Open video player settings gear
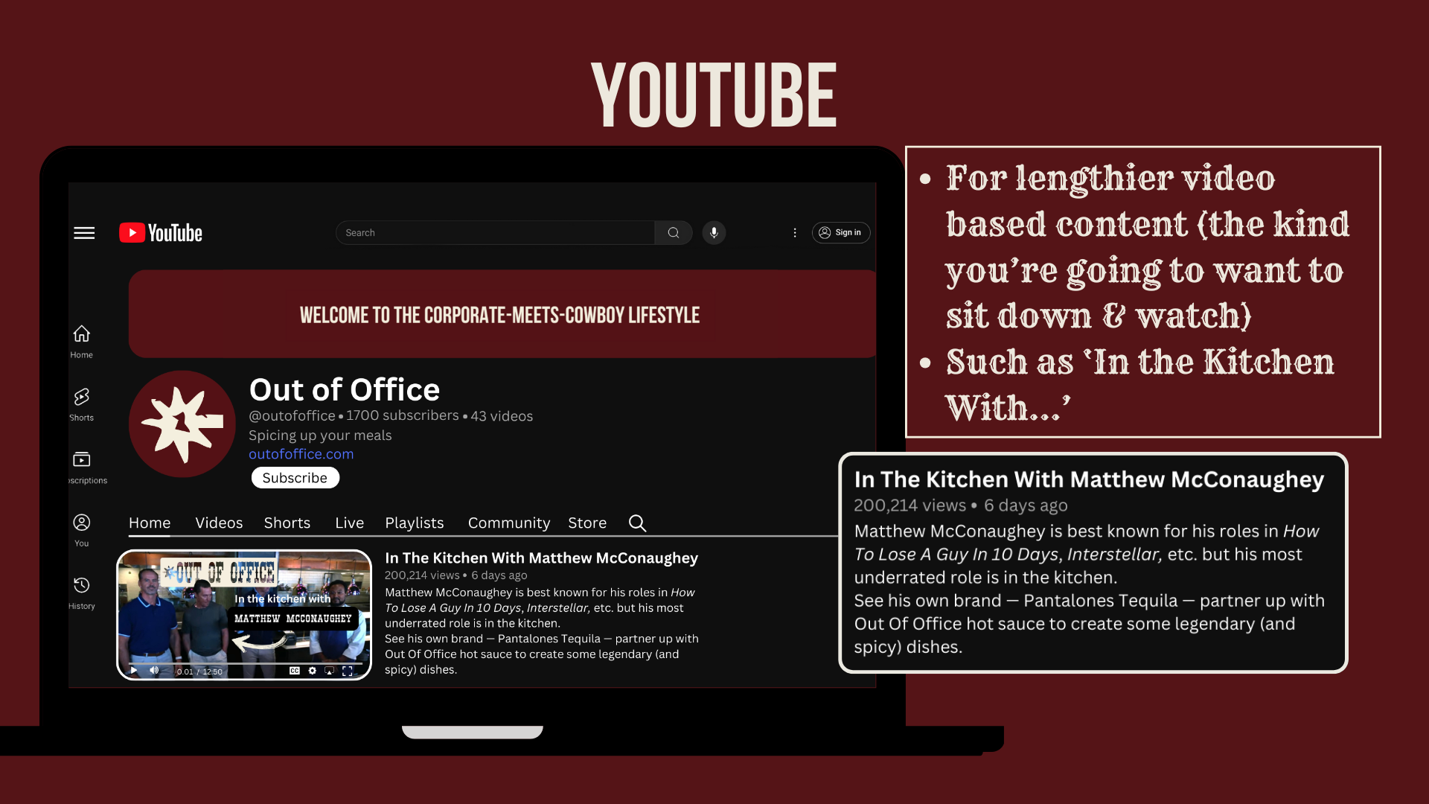 313,671
